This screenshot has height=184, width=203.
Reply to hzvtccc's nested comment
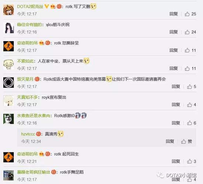point(170,141)
